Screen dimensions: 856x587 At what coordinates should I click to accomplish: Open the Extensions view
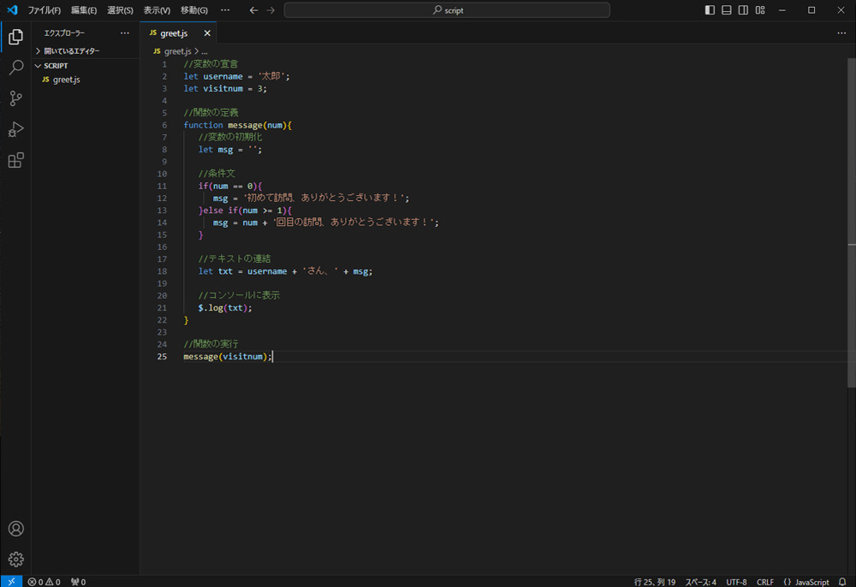click(15, 160)
